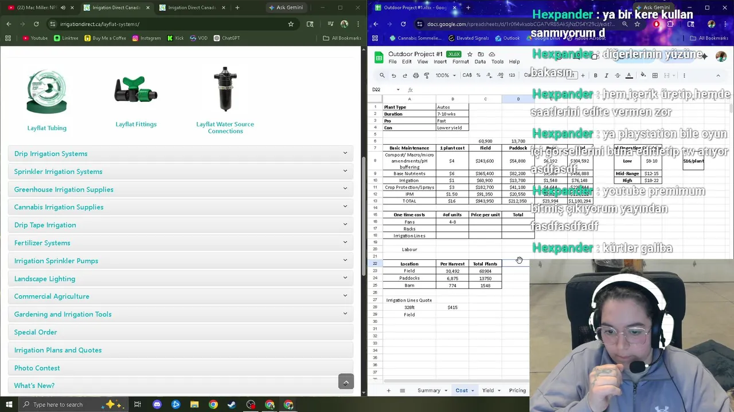Switch to the Summary sheet tab
This screenshot has width=734, height=412.
point(429,390)
